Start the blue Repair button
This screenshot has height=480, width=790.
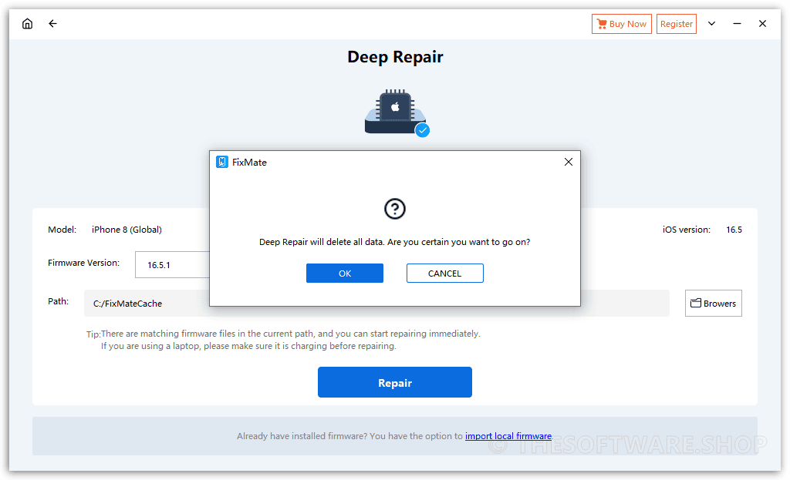pos(394,382)
